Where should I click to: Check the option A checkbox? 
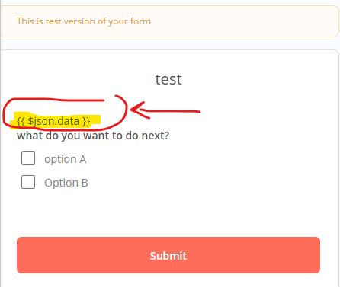(x=28, y=158)
